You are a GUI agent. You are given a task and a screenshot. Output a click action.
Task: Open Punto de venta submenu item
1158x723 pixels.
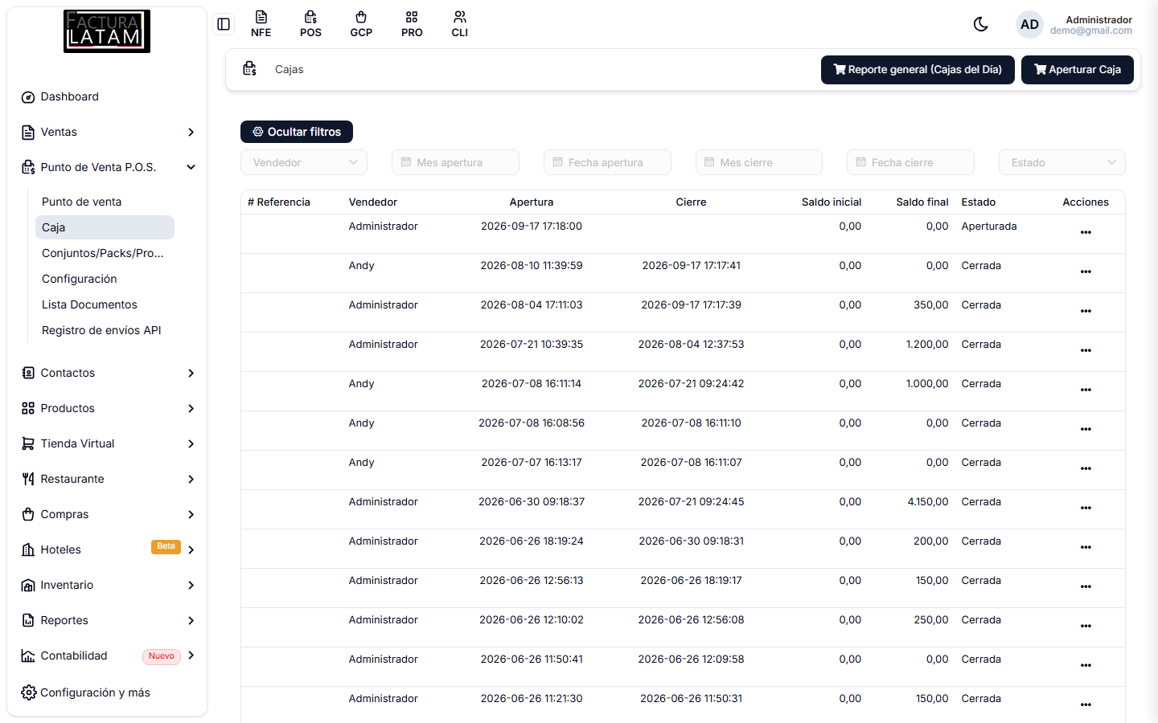click(105, 202)
